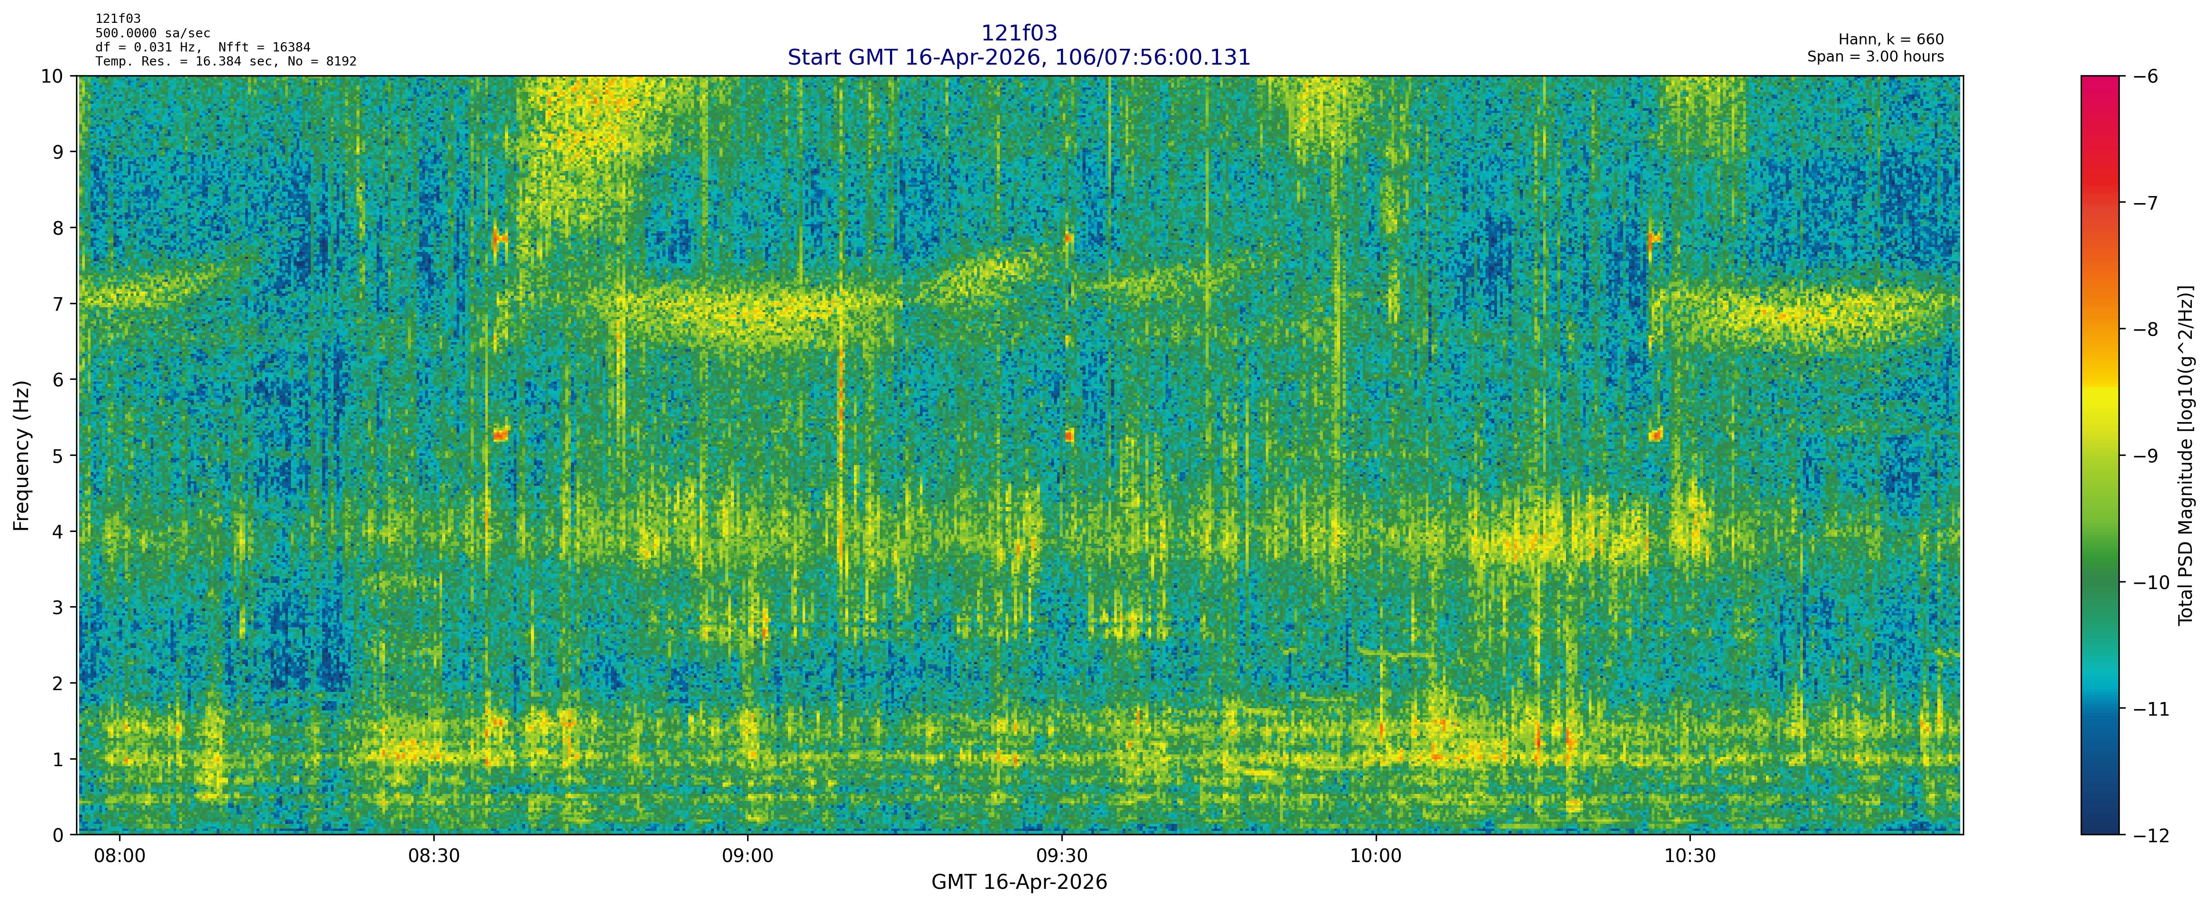The height and width of the screenshot is (906, 2209).
Task: Click the Hann, k = 660 text
Action: (x=1891, y=40)
